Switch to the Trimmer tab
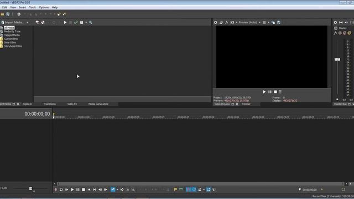The image size is (354, 199). tap(246, 104)
